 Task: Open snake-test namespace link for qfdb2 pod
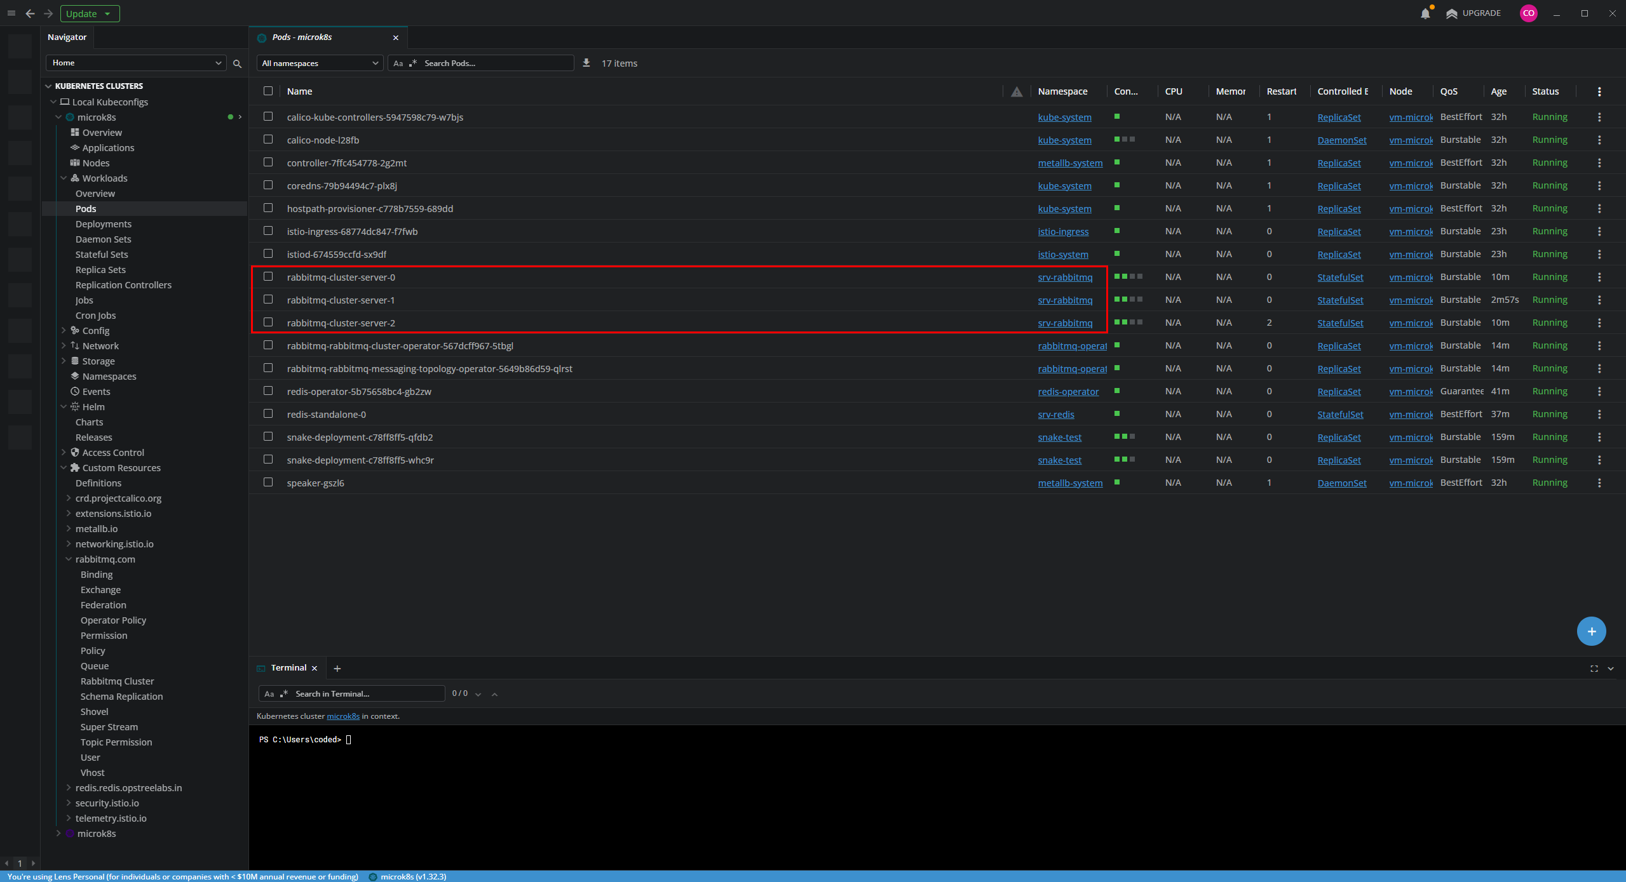(1059, 438)
